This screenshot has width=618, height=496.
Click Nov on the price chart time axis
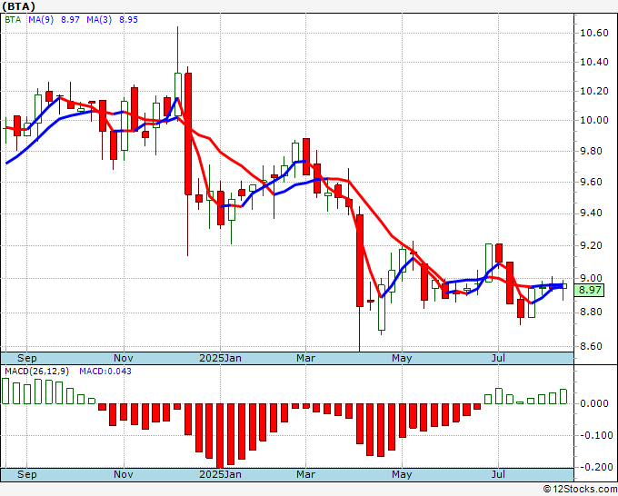click(x=124, y=358)
